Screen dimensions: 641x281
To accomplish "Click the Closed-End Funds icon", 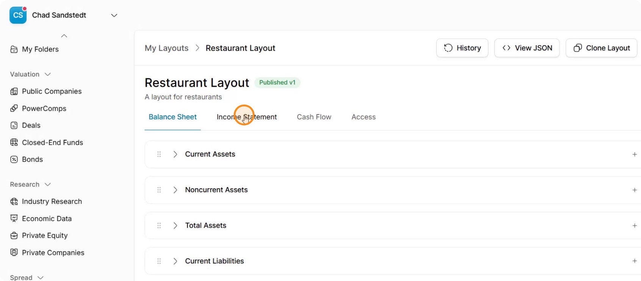I will coord(14,142).
